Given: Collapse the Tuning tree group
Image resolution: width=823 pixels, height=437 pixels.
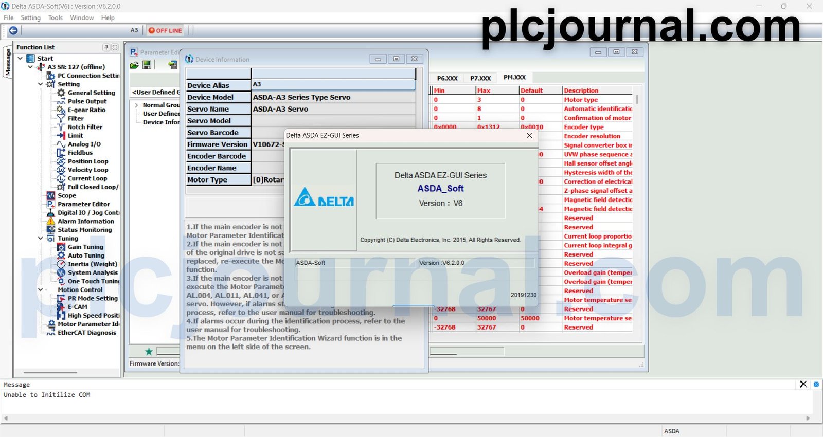Looking at the screenshot, I should click(41, 239).
